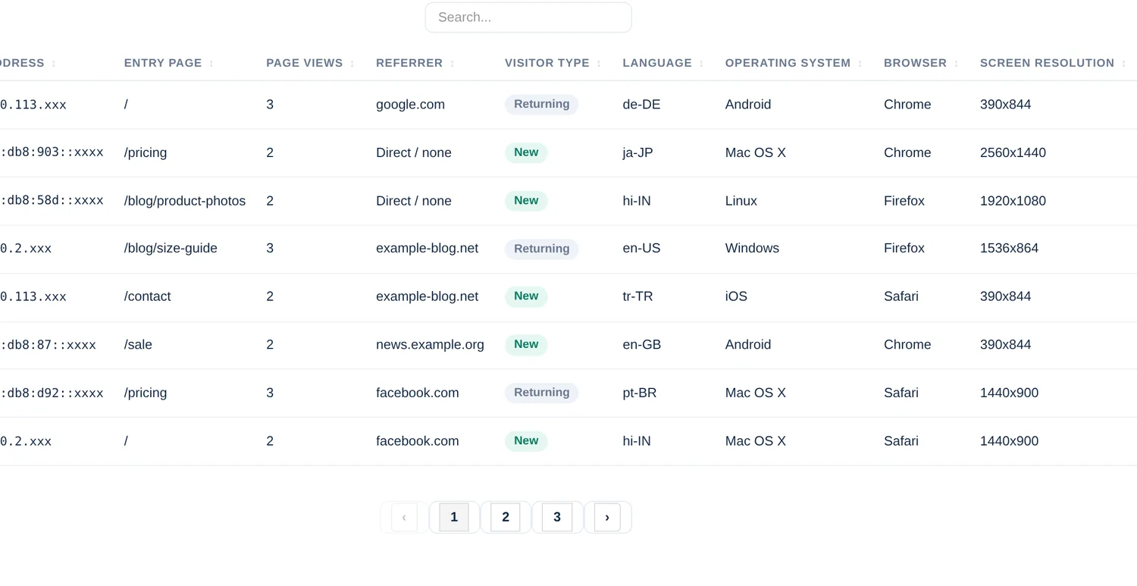Sort by Language column icon
Screen dimensions: 1137x586
701,64
